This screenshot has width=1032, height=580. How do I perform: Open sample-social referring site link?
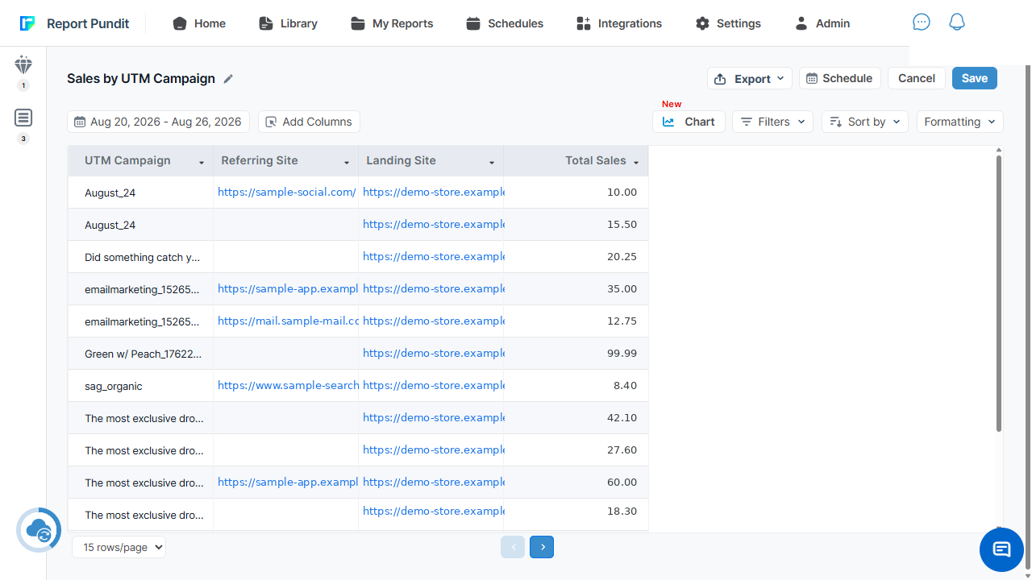[x=287, y=192]
